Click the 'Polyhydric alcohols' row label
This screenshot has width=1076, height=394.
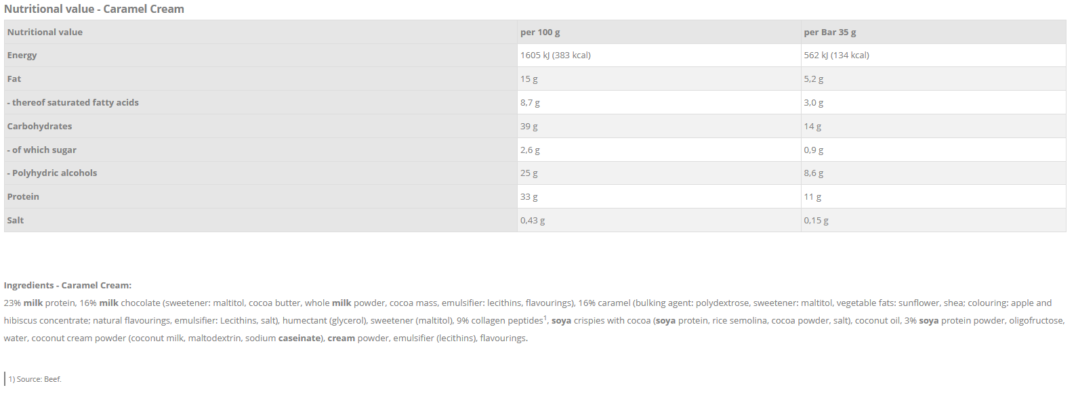pyautogui.click(x=52, y=173)
